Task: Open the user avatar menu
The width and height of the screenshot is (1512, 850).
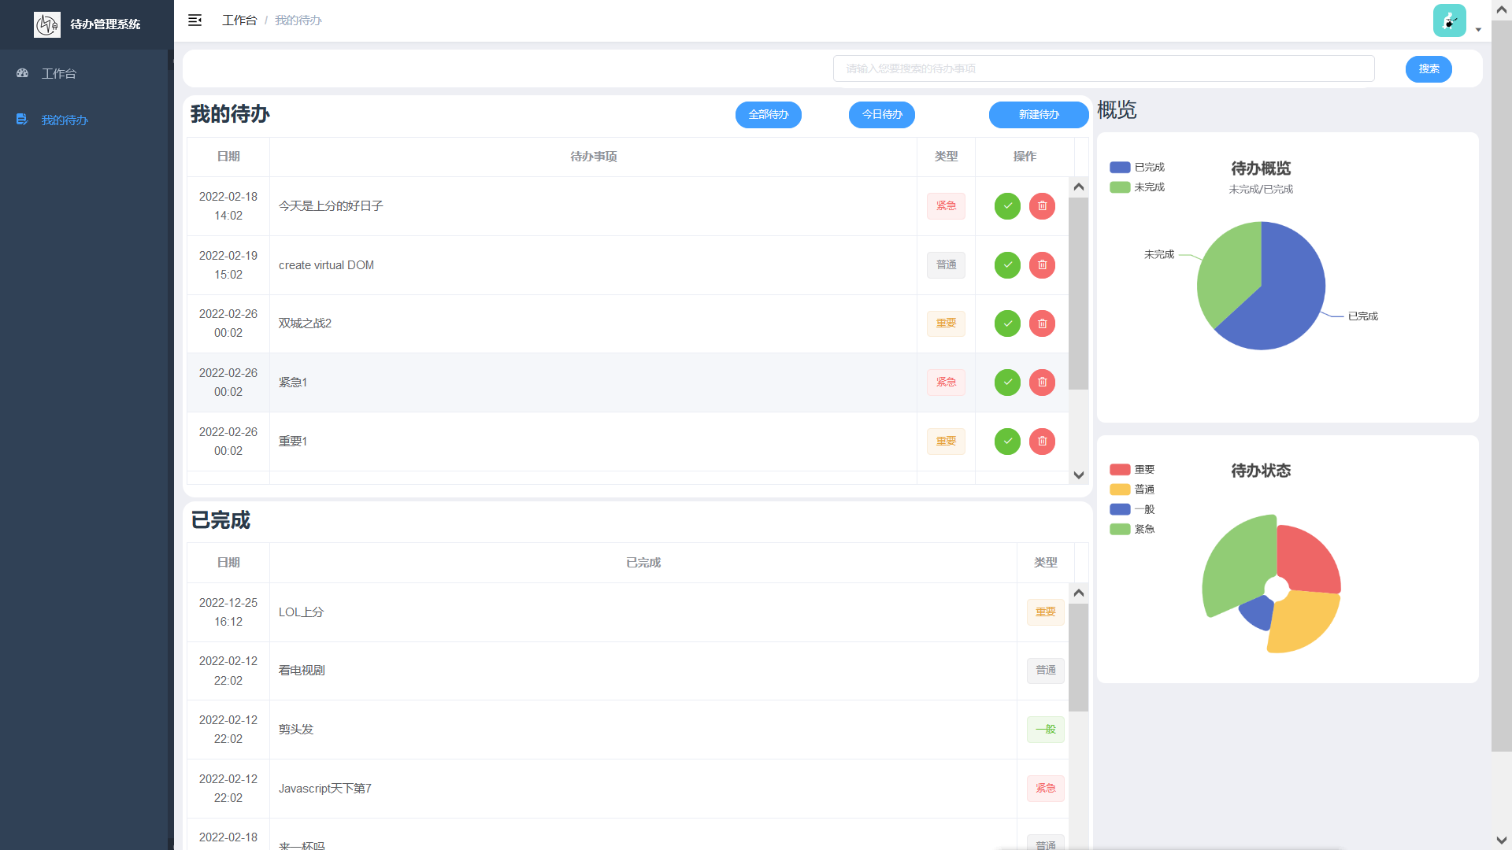Action: click(x=1449, y=20)
